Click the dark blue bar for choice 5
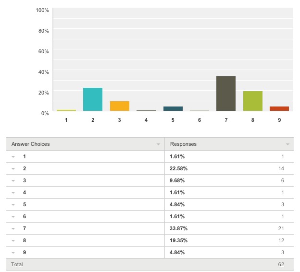This screenshot has width=300, height=272. (x=173, y=108)
